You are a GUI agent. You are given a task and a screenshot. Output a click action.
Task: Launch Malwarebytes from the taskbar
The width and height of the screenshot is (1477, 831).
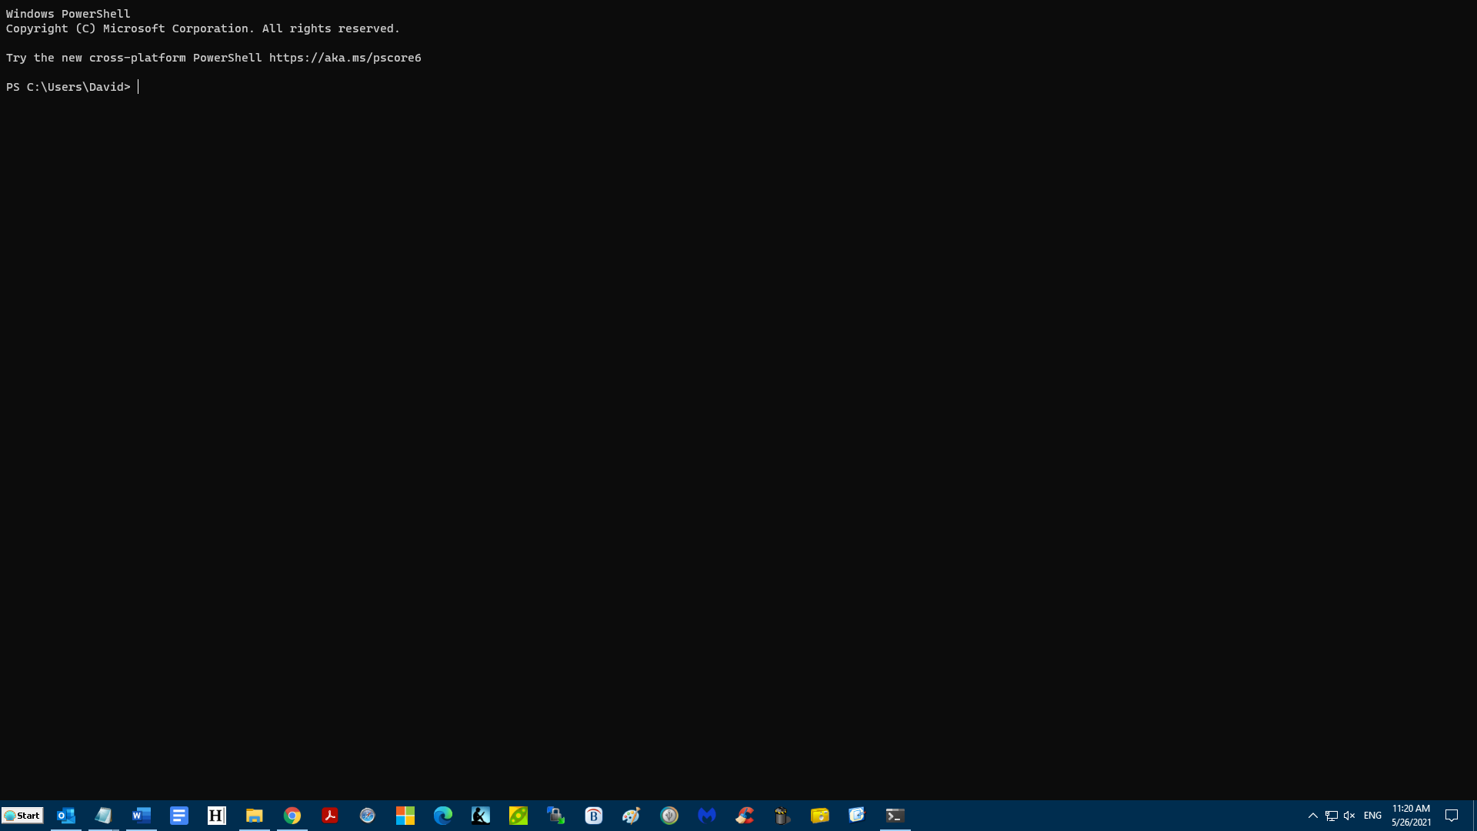coord(707,816)
